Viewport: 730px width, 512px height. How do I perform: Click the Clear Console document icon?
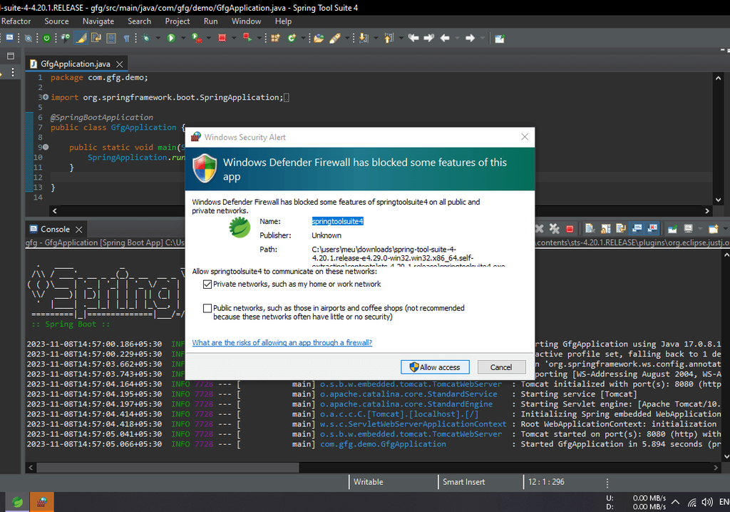click(590, 229)
